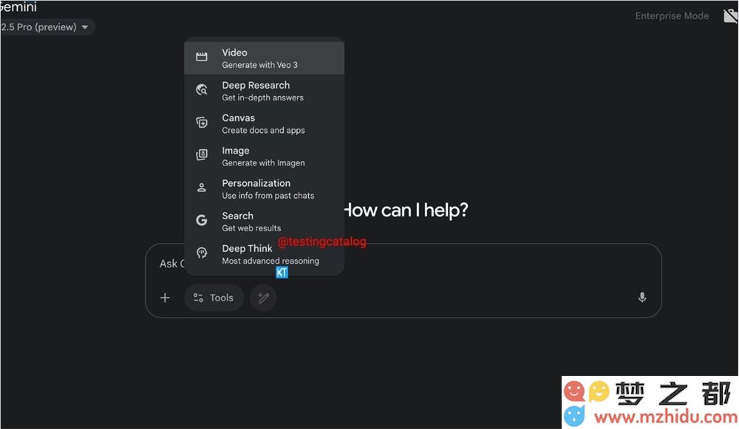
Task: Enable Personalization using past chats
Action: pos(264,189)
